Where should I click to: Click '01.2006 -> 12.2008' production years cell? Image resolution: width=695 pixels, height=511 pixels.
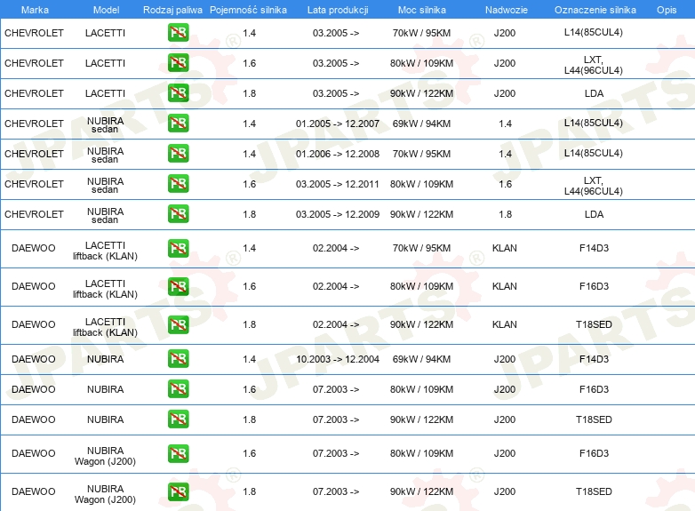pos(338,154)
